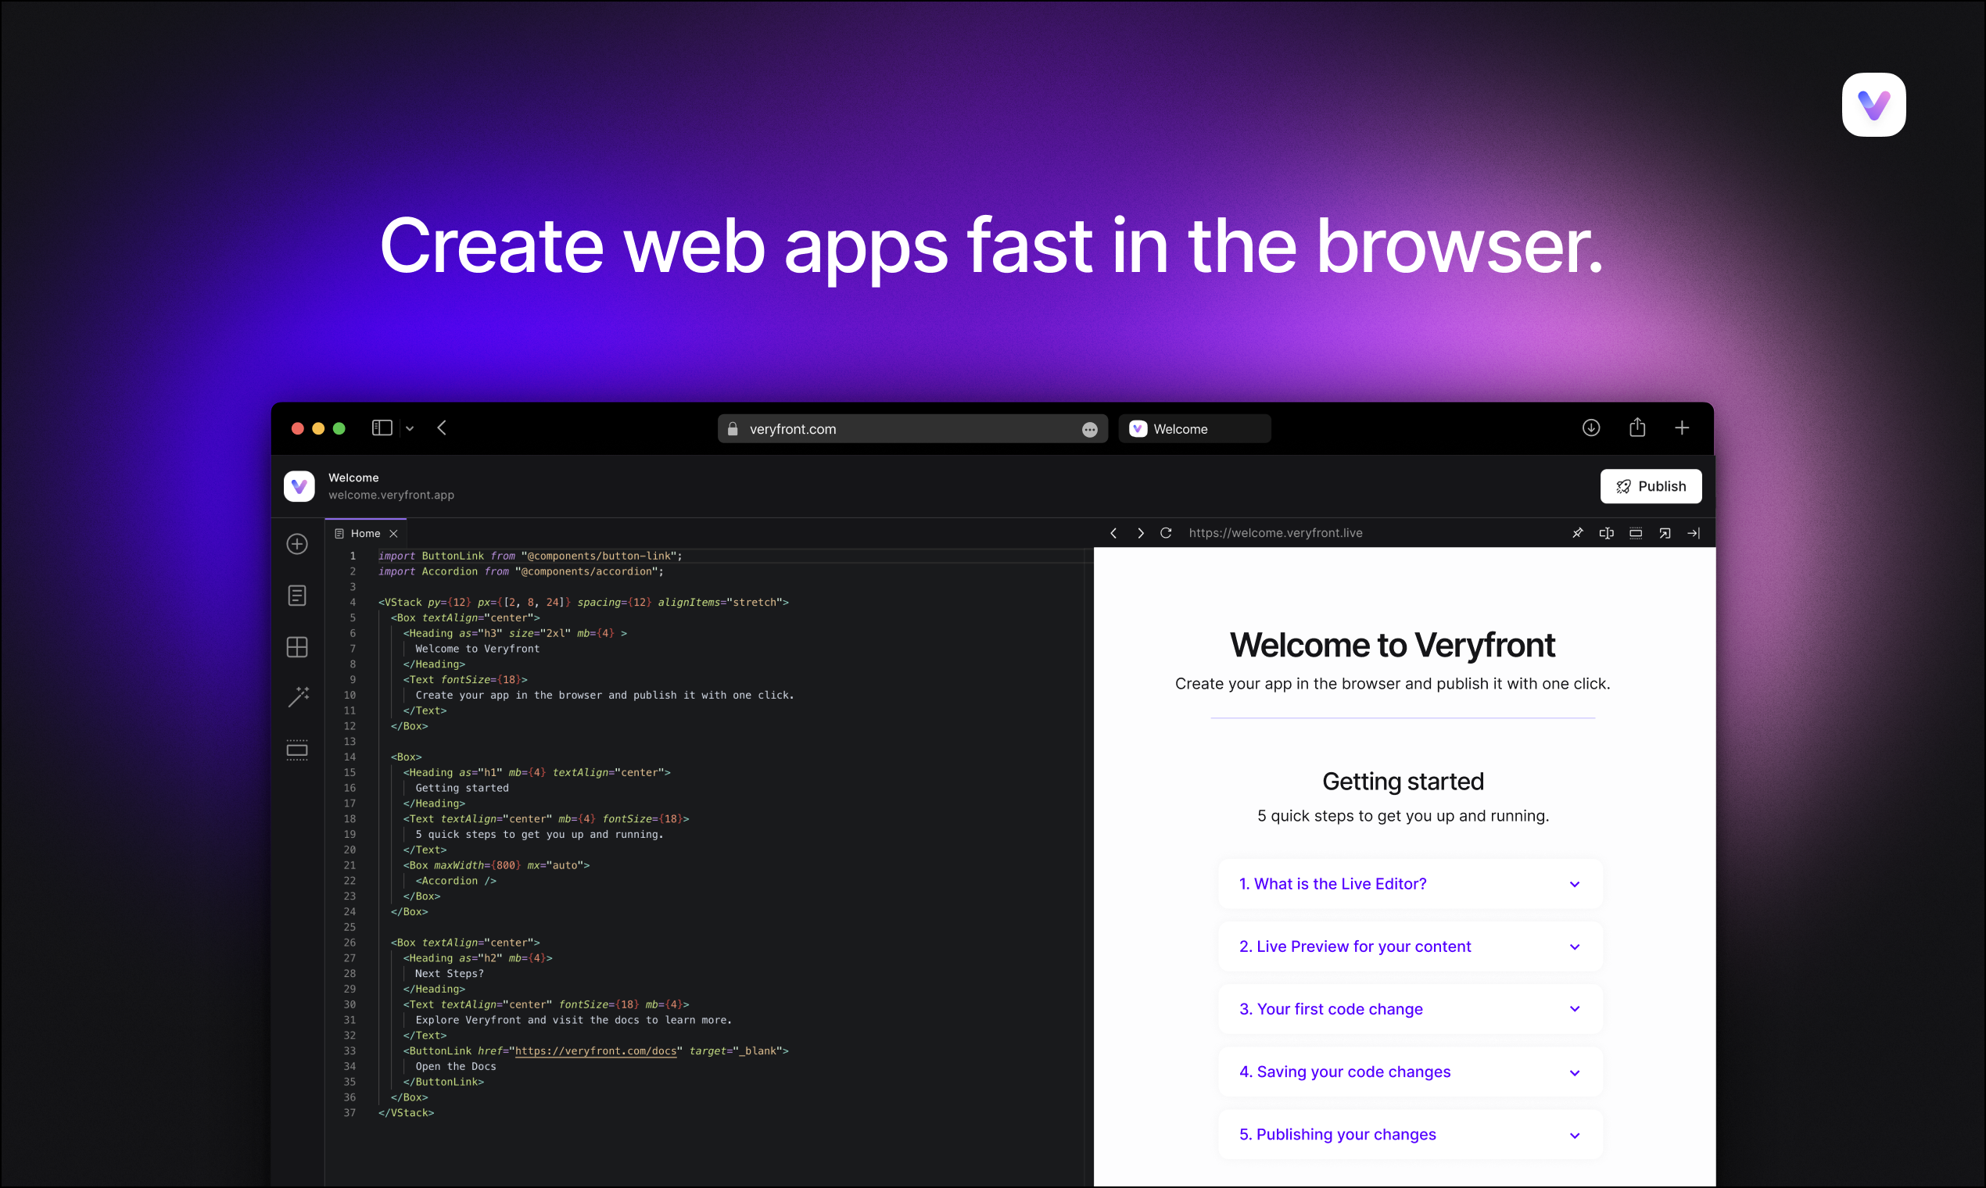
Task: Open the address bar more-options ellipsis
Action: (1089, 429)
